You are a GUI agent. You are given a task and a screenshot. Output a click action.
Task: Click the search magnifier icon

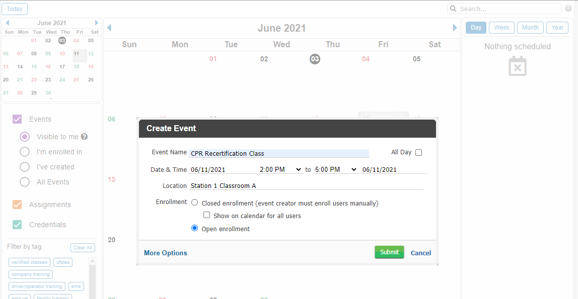click(453, 9)
